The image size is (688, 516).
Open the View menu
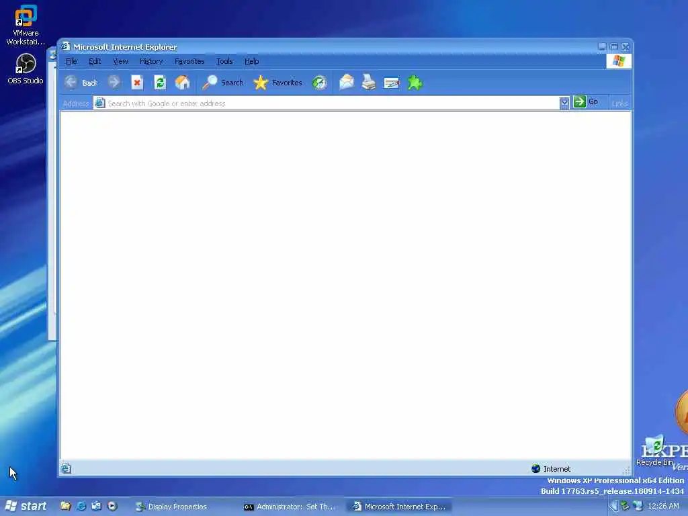(120, 61)
